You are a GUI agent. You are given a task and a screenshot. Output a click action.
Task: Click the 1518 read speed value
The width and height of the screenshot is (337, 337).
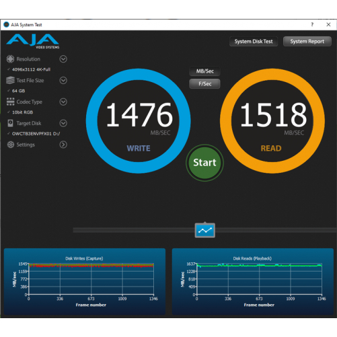(x=273, y=115)
